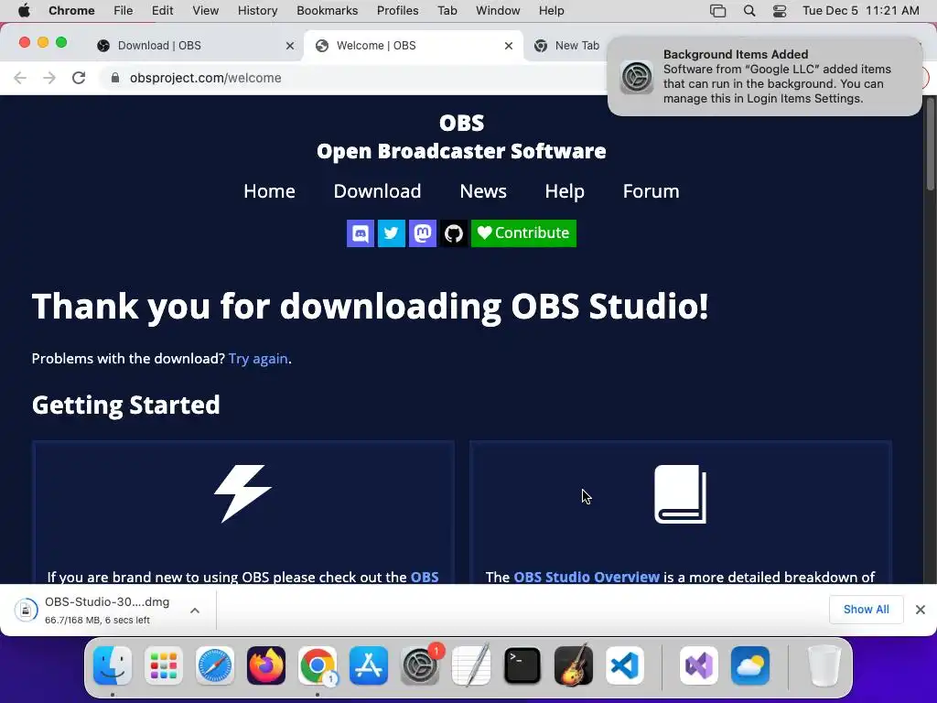Open System Settings from the dock
Viewport: 937px width, 703px height.
point(419,665)
